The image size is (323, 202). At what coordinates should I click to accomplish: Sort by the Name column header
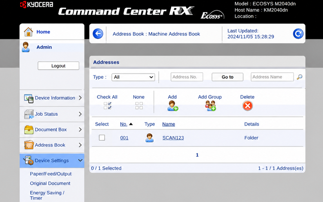(x=169, y=124)
